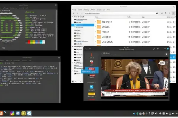Click the Videos film icon in sidebar
The width and height of the screenshot is (178, 118).
click(x=75, y=36)
